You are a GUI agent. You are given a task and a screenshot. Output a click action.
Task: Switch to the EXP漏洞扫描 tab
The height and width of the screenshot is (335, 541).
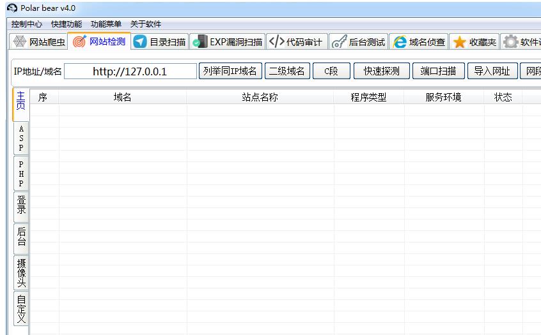pyautogui.click(x=228, y=42)
